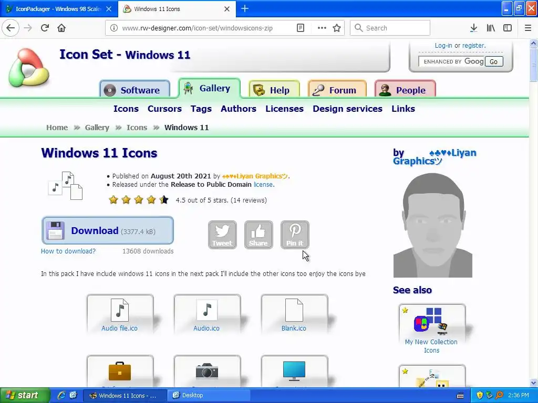Open the Library icon in toolbar
Screen dimensions: 538x403
pos(491,28)
